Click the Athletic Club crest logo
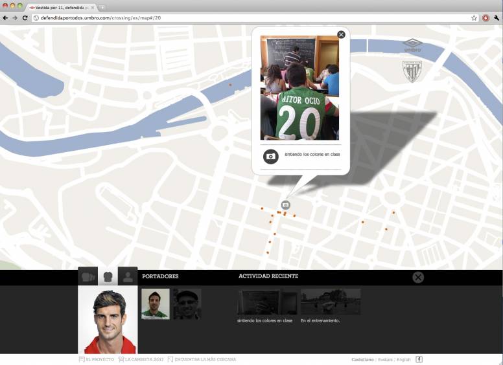Image resolution: width=503 pixels, height=365 pixels. coord(412,71)
